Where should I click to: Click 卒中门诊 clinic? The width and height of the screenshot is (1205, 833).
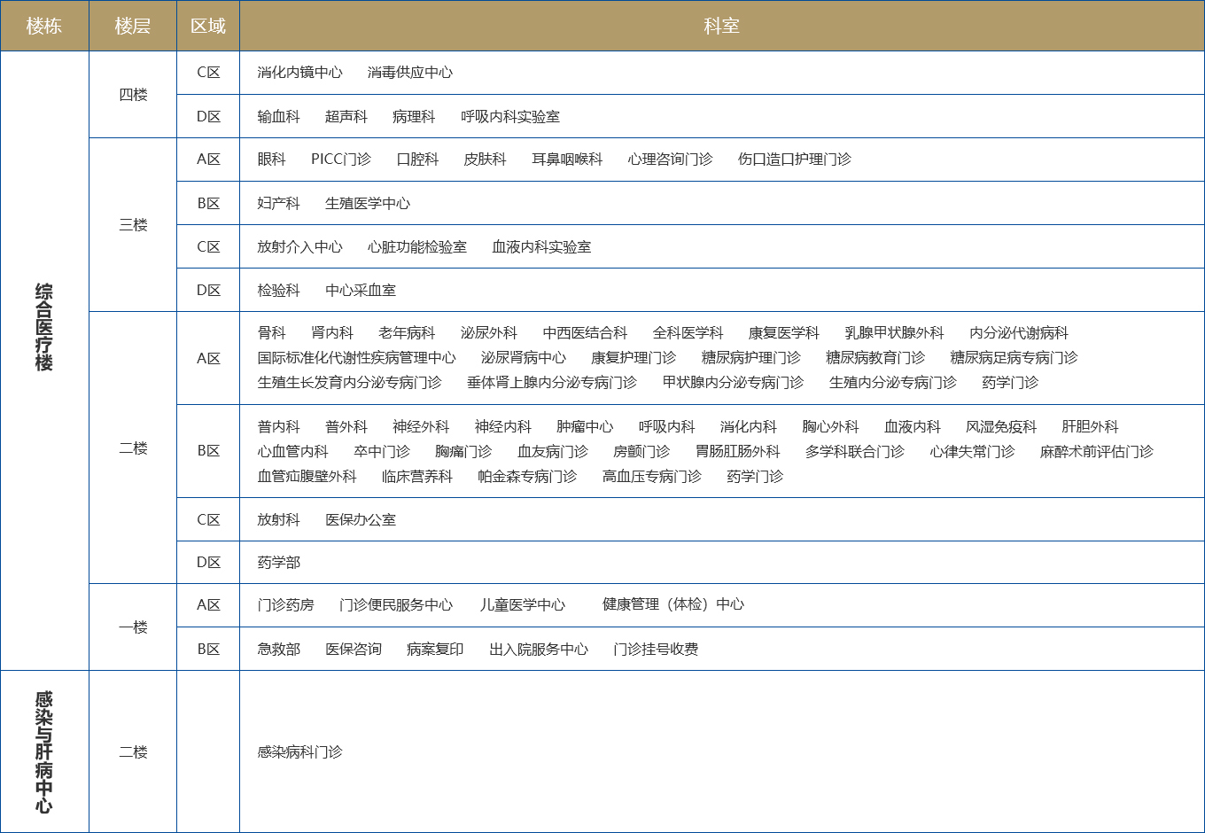point(382,452)
